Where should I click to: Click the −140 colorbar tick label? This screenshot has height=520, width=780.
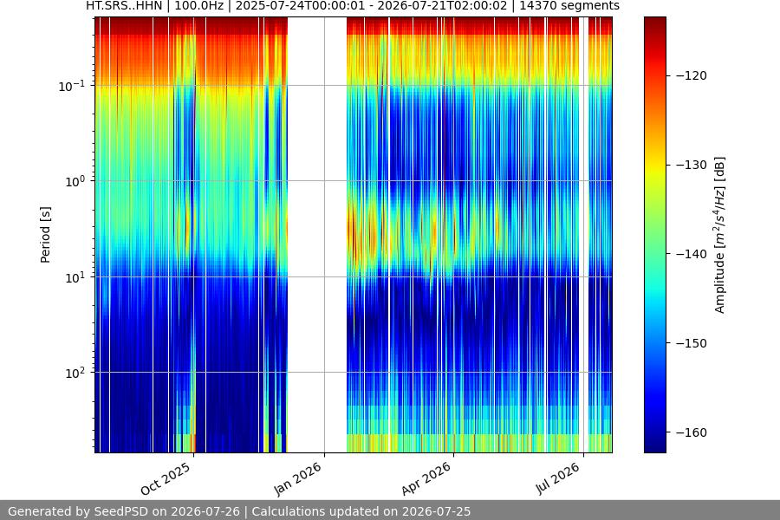(692, 254)
